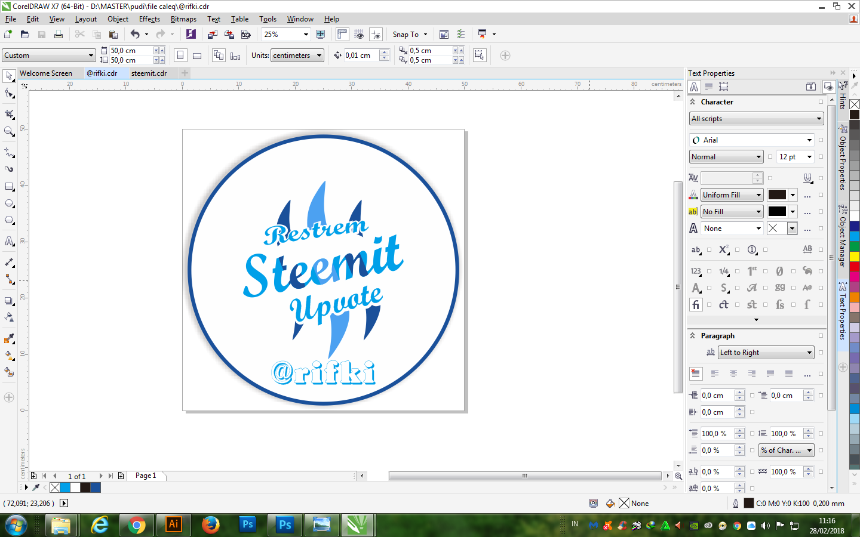Toggle the Show grid button
The height and width of the screenshot is (537, 860).
(359, 34)
